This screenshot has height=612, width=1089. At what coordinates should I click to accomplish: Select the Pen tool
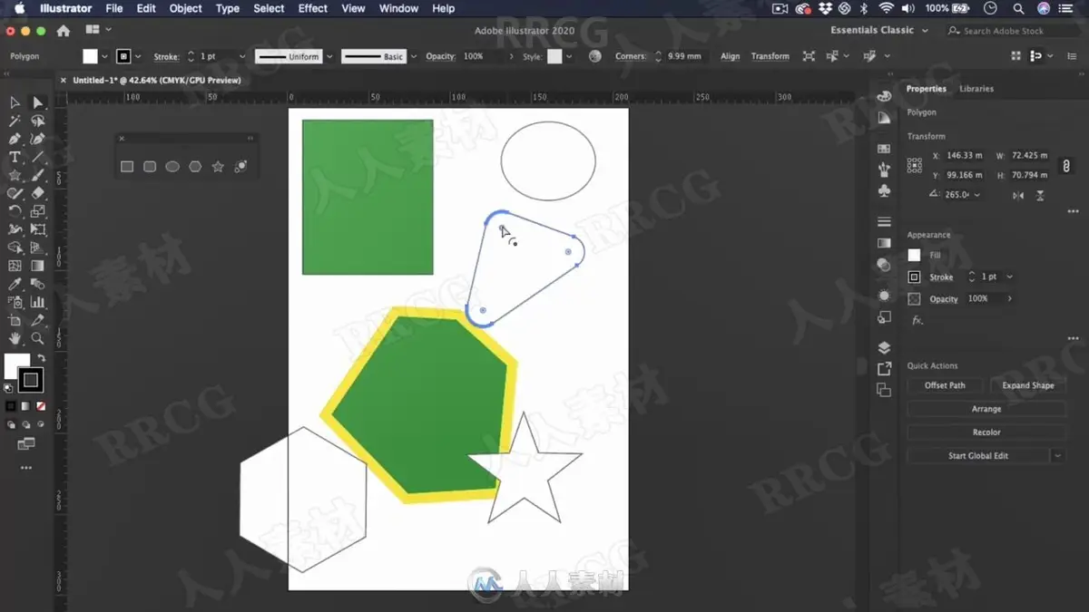[x=15, y=139]
